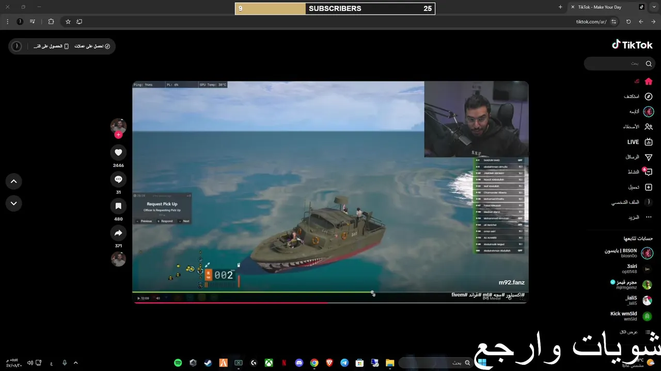
Task: Open profile avatar in the top pill bar
Action: [x=17, y=46]
